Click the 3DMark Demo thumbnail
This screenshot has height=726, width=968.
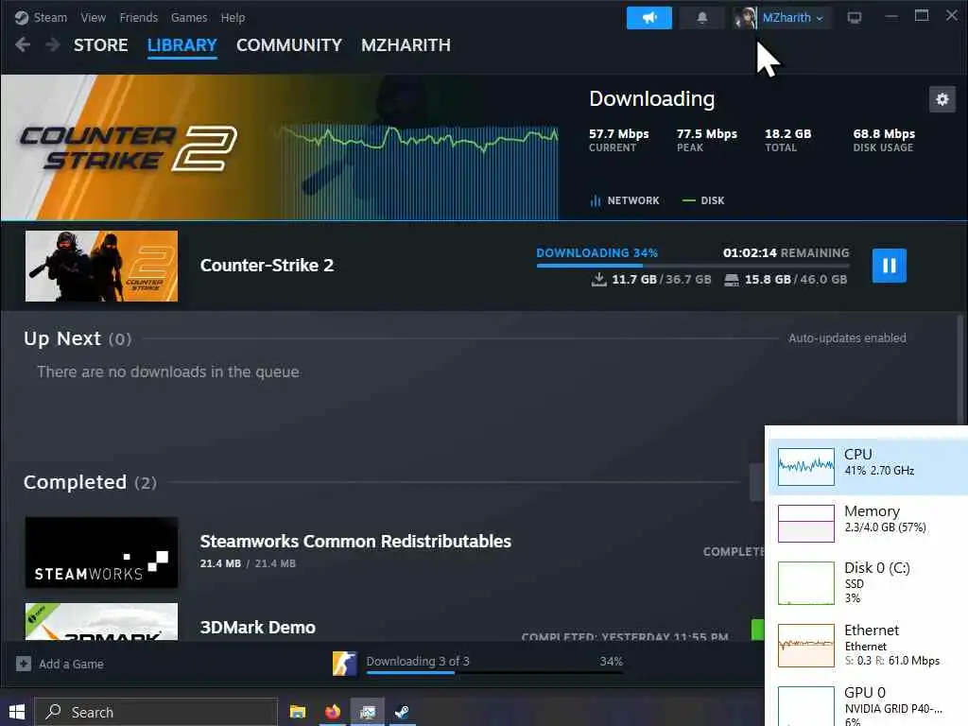point(101,622)
